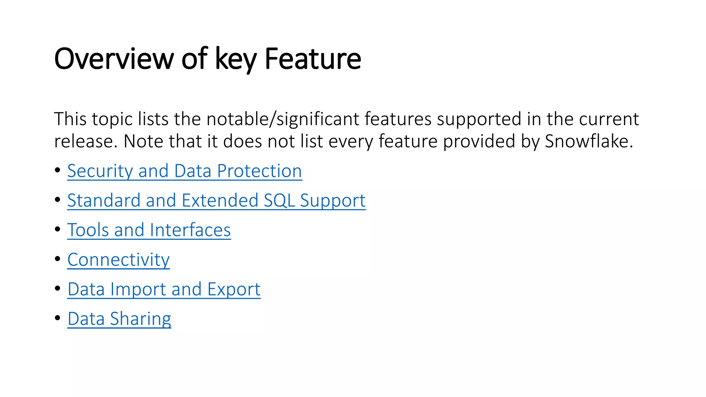Click the word "This" starting the paragraph

click(x=70, y=119)
